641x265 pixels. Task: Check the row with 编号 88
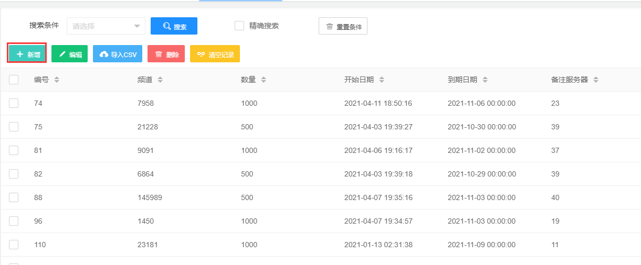tap(14, 197)
